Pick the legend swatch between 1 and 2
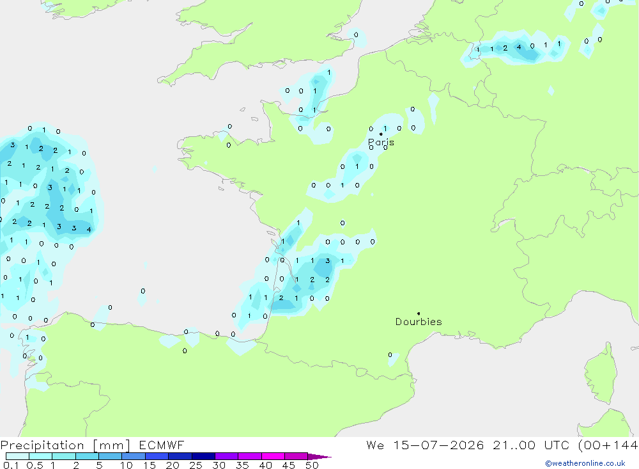Screen dimensions: 639x469 (x=63, y=456)
